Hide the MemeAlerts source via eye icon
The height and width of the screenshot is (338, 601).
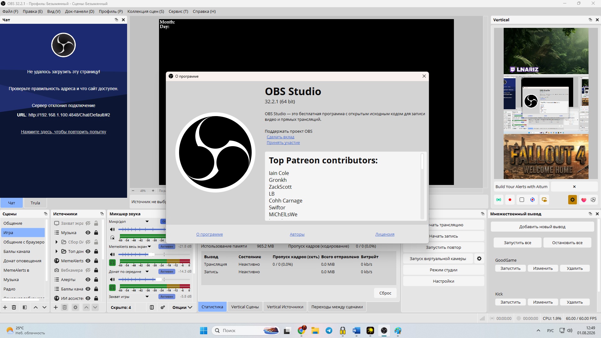pos(88,261)
